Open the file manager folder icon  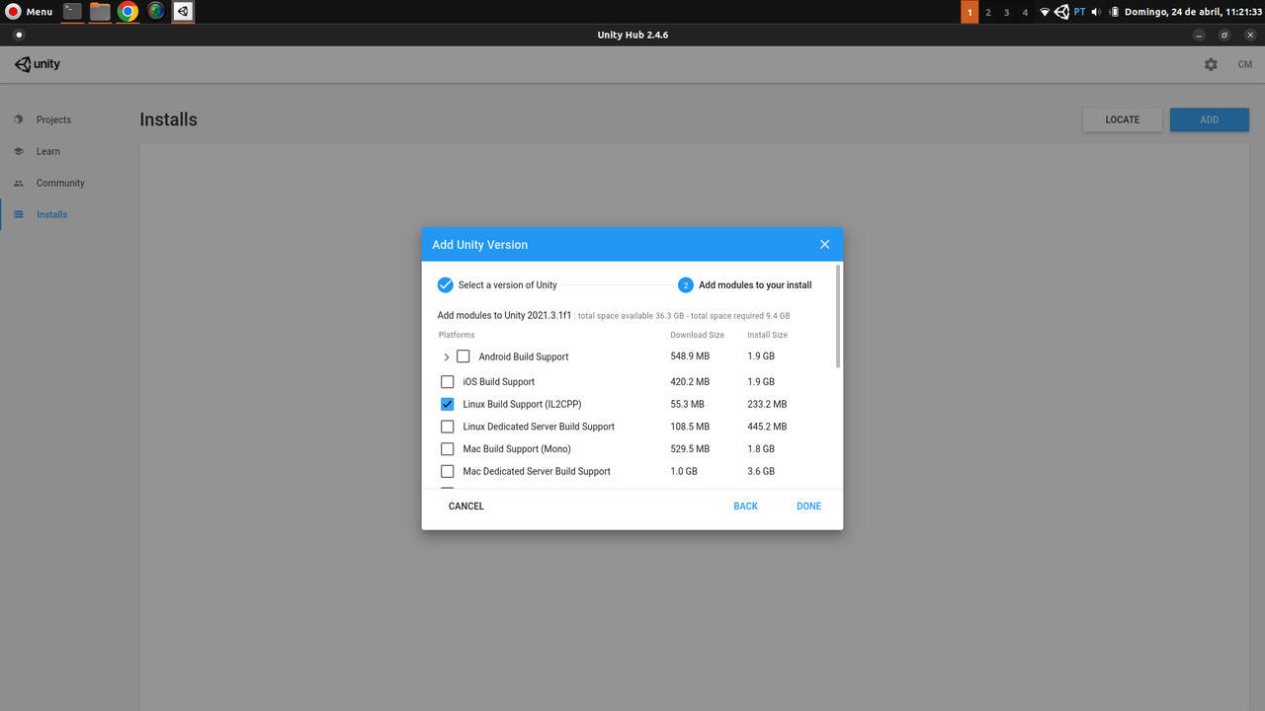pos(100,12)
